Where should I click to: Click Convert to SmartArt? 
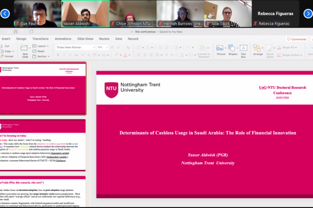point(204,51)
